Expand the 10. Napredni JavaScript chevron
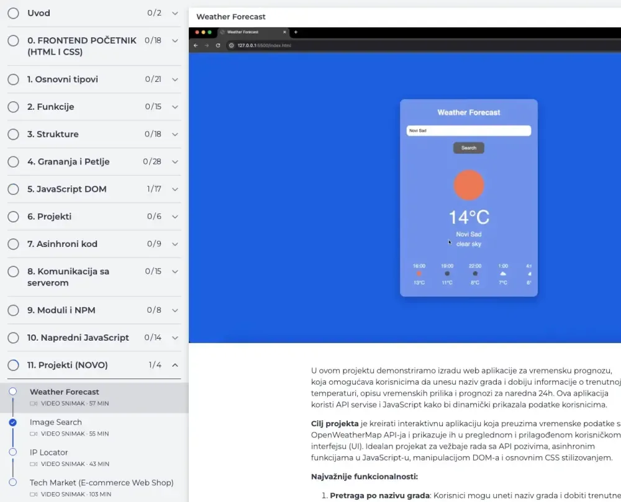 tap(175, 338)
